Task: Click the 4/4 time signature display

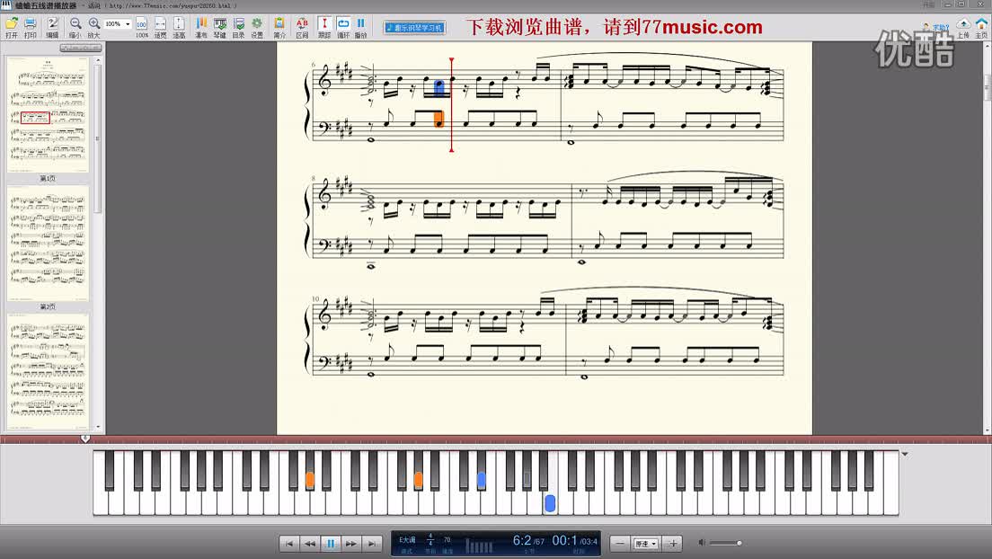Action: tap(430, 540)
